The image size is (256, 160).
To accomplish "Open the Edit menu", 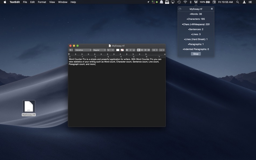I will point(32,2).
